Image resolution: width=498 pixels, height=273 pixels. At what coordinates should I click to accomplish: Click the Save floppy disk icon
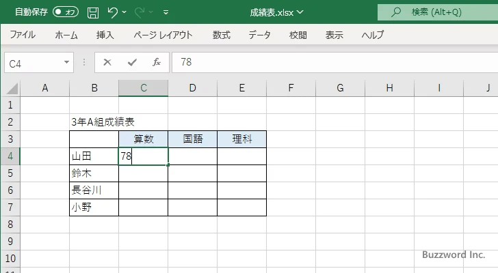[93, 13]
